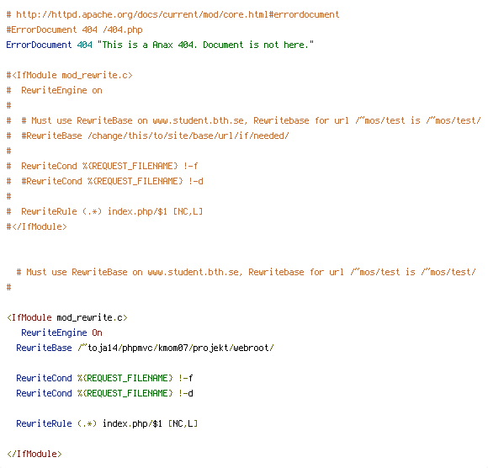
Task: Click the httpd.apache.org errordocument URL comment
Action: point(172,14)
